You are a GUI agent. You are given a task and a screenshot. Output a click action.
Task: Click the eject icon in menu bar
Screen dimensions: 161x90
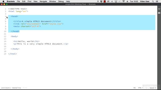(x=127, y=1)
